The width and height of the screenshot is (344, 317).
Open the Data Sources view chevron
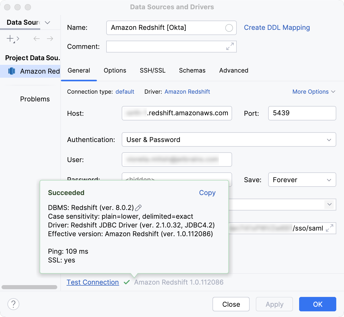tap(47, 23)
